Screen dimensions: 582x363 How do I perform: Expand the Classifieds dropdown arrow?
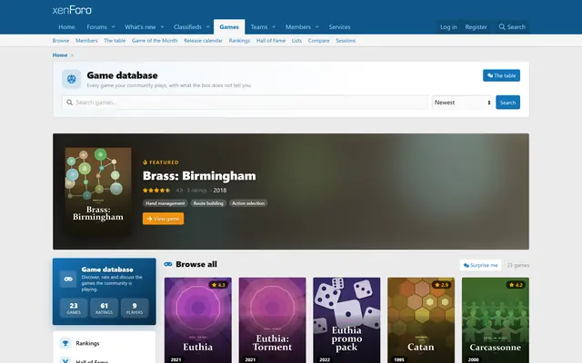(208, 27)
